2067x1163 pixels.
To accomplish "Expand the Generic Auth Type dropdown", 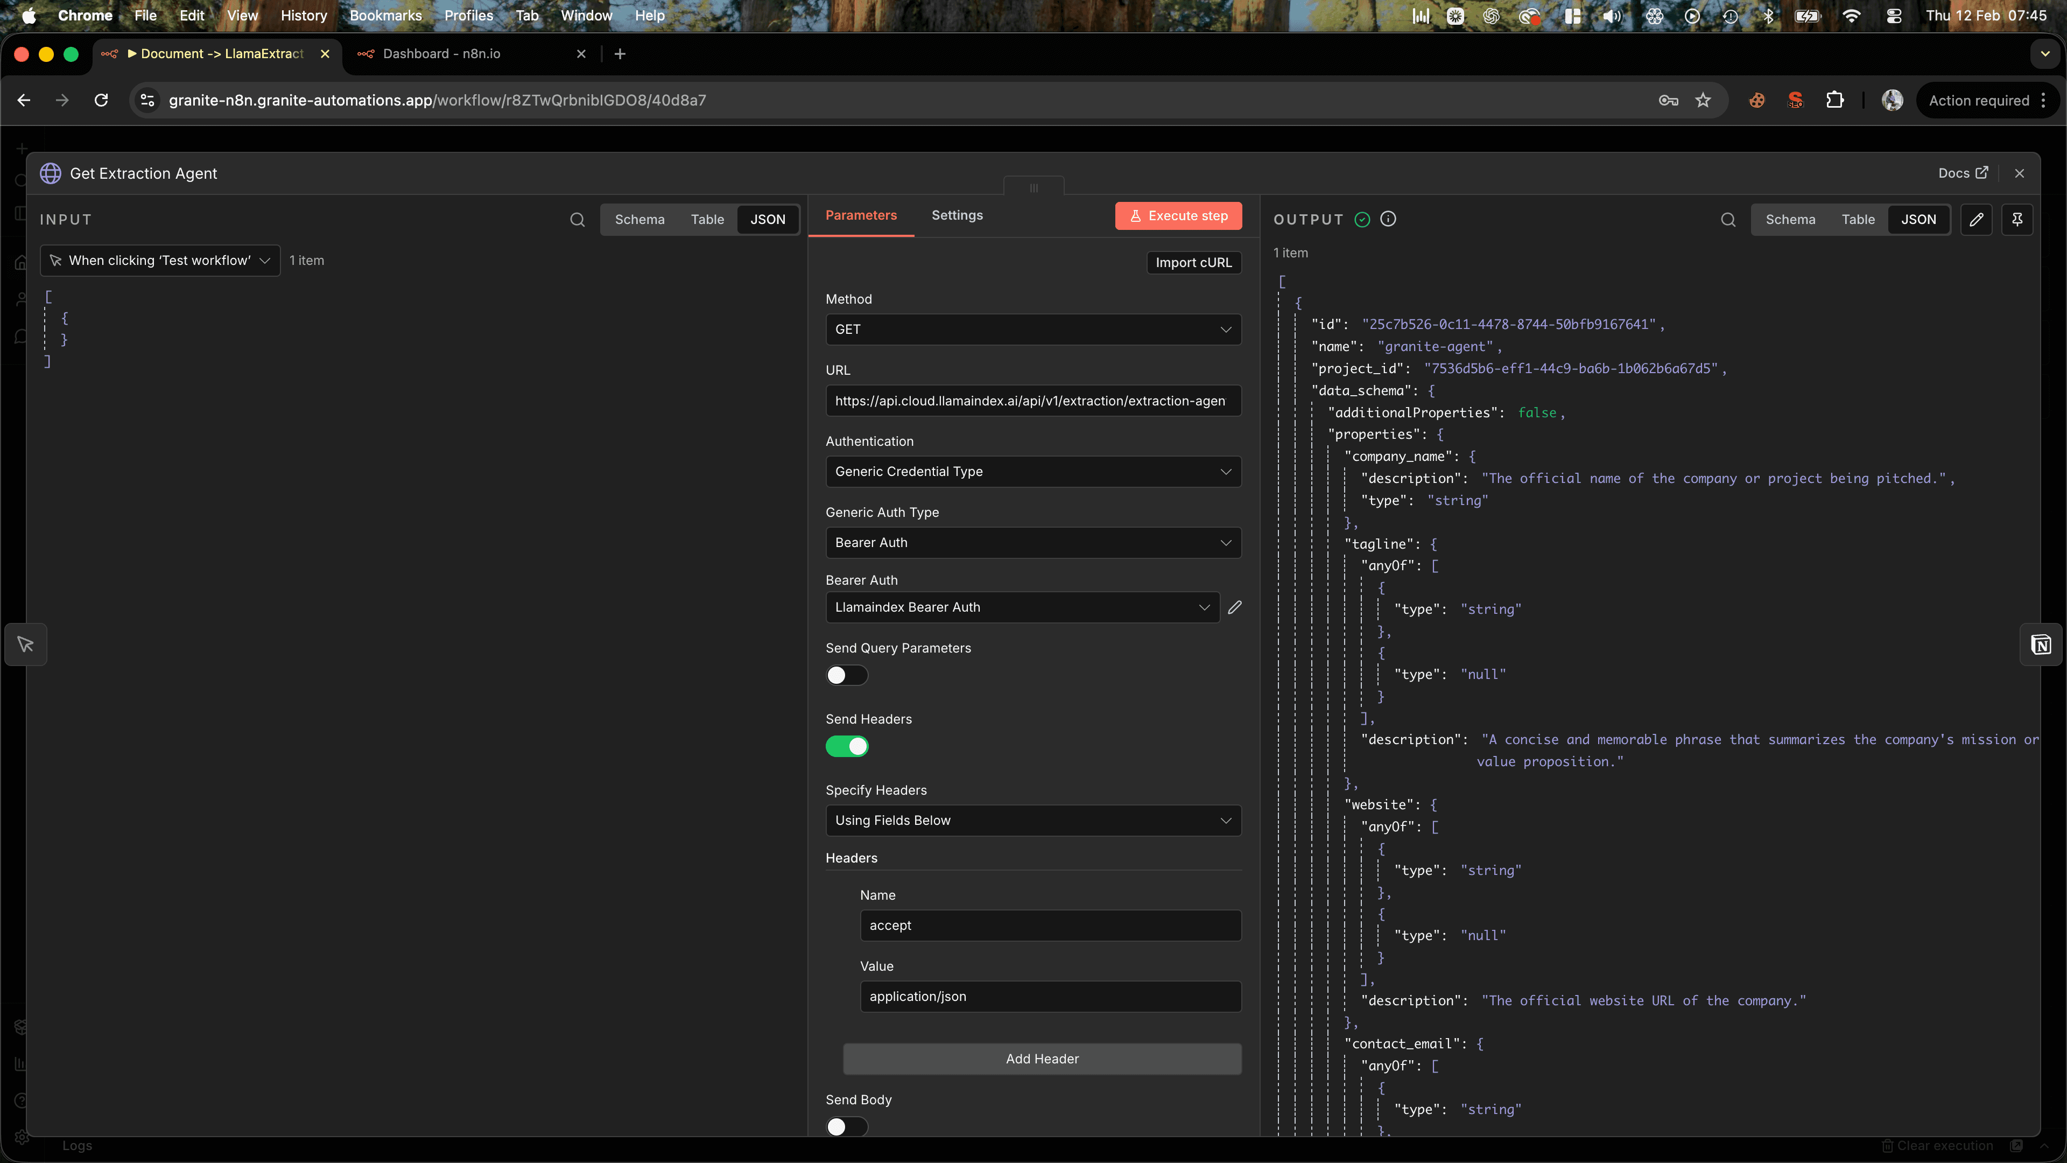I will point(1033,543).
